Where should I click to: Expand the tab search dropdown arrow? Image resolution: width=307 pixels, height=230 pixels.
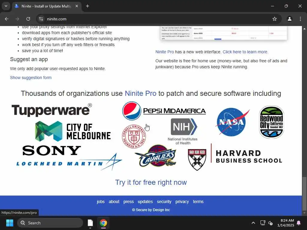point(6,6)
